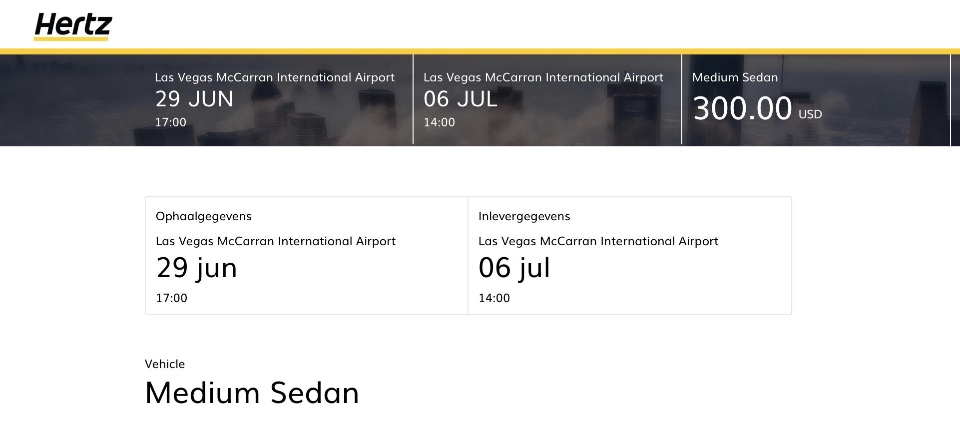Screen dimensions: 960x430
Task: Click the 29 jun date in pickup card
Action: click(197, 268)
